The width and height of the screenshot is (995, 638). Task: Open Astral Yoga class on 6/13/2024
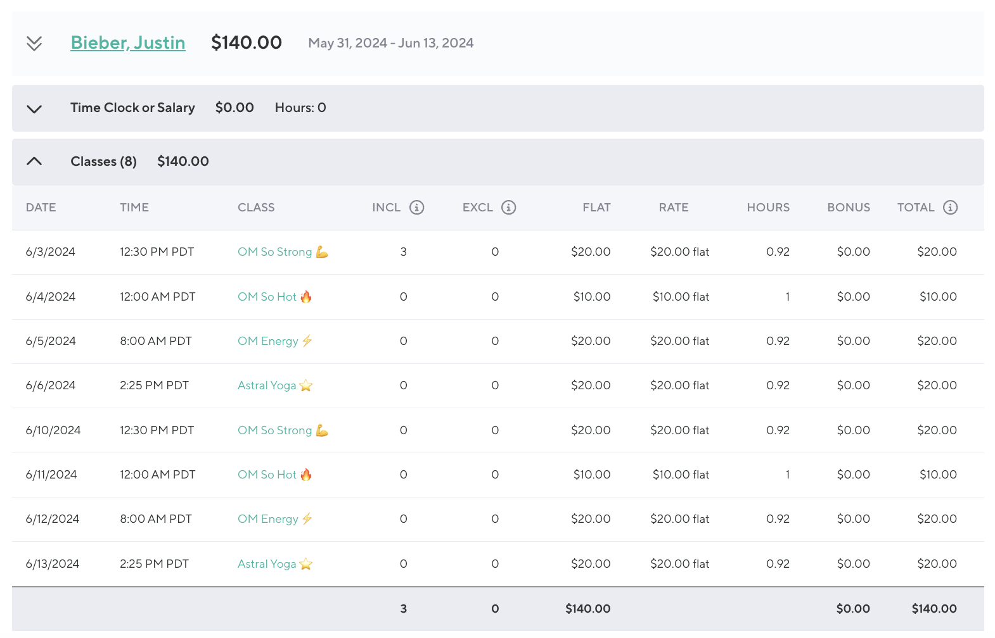(267, 564)
